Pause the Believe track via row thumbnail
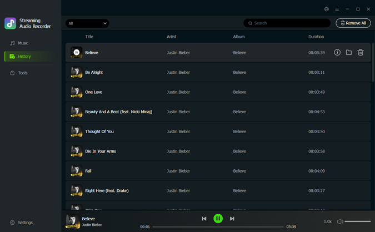The image size is (375, 232). tap(77, 52)
